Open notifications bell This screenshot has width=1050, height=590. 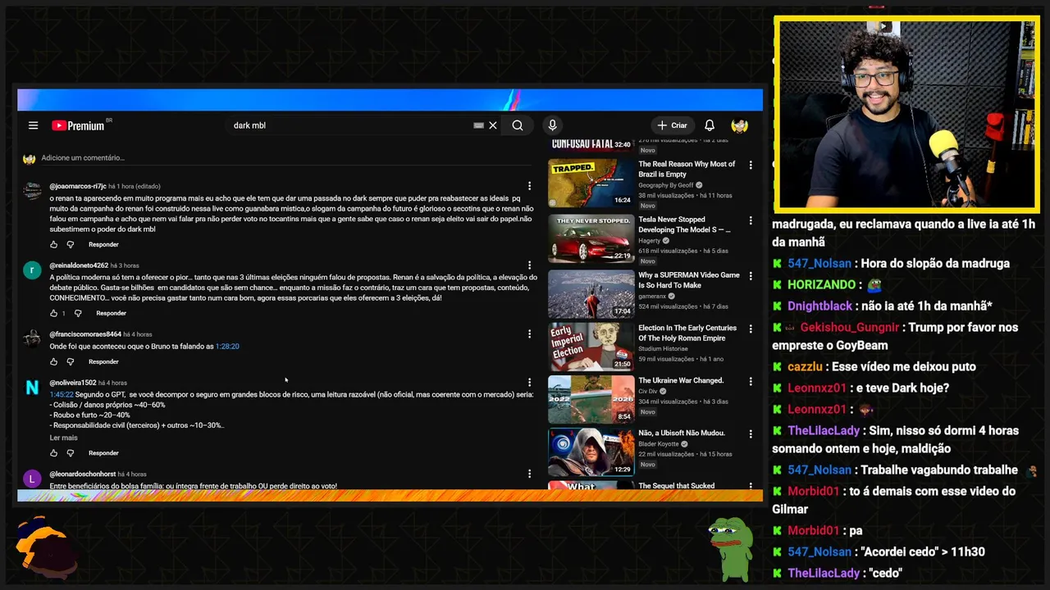710,125
